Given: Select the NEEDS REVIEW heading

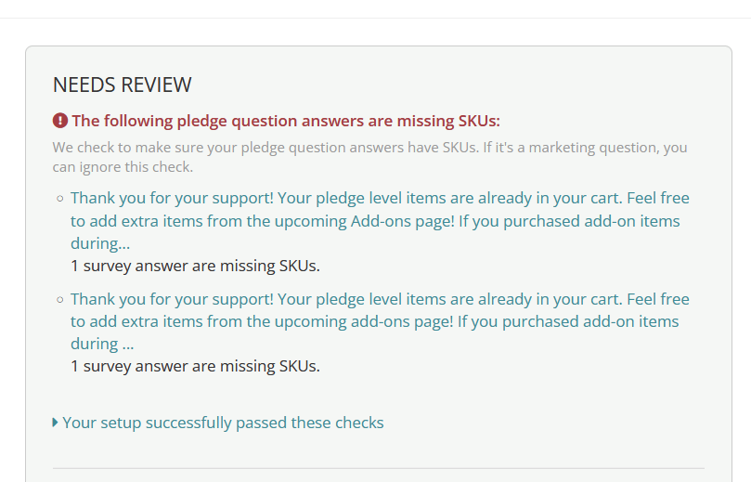Looking at the screenshot, I should point(123,85).
